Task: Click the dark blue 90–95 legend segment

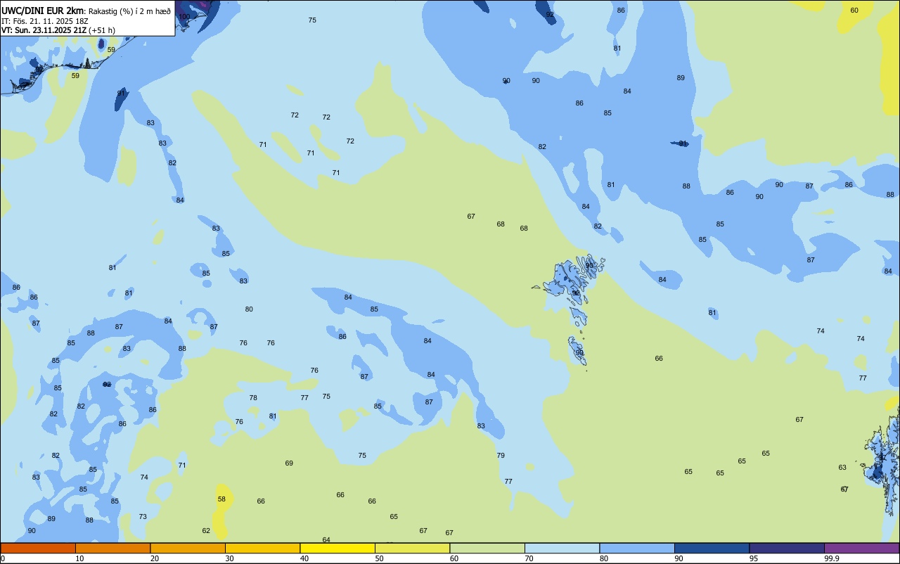Action: 712,548
